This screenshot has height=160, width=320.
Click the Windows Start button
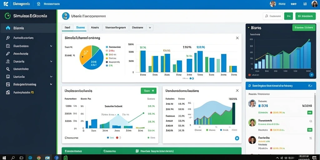coord(4,158)
